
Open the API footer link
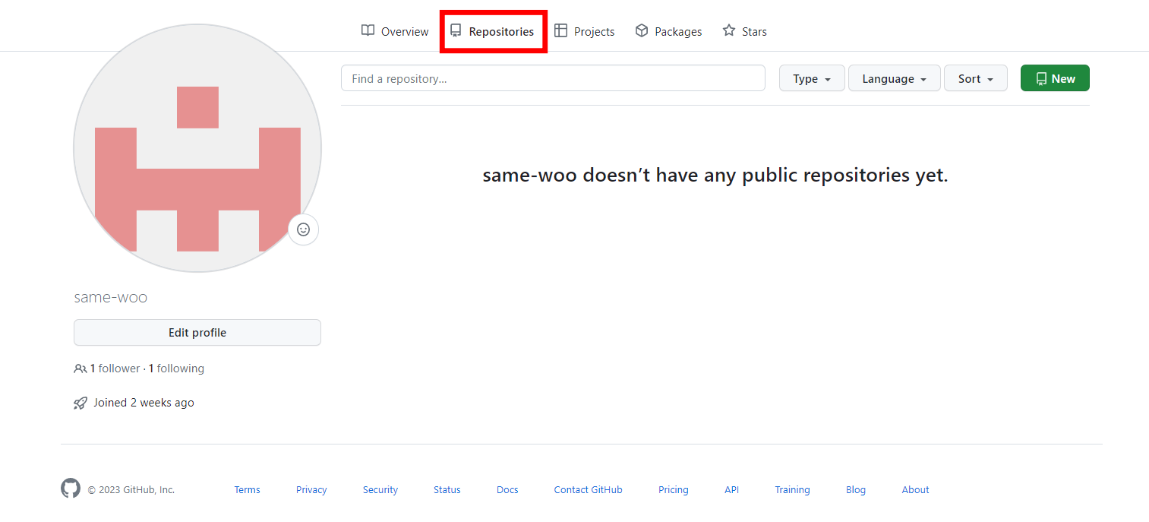point(731,490)
